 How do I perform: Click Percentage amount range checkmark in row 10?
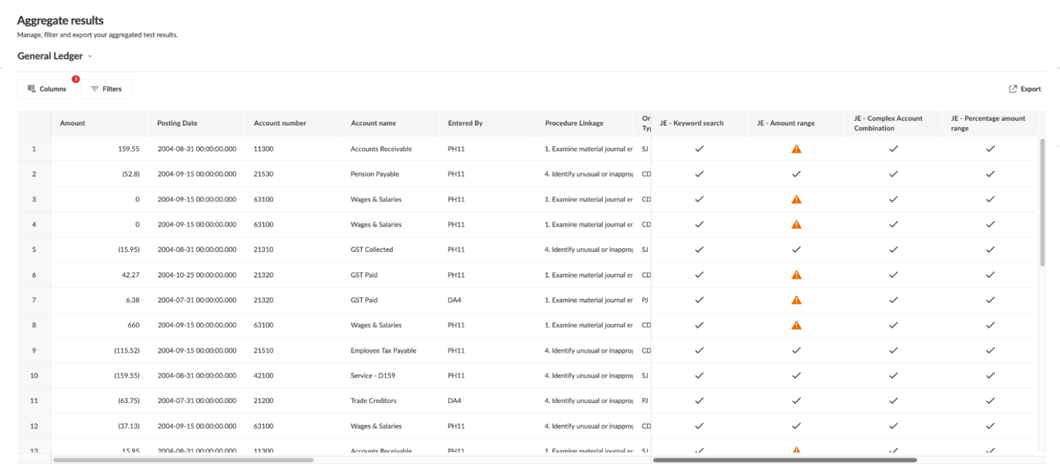(990, 375)
